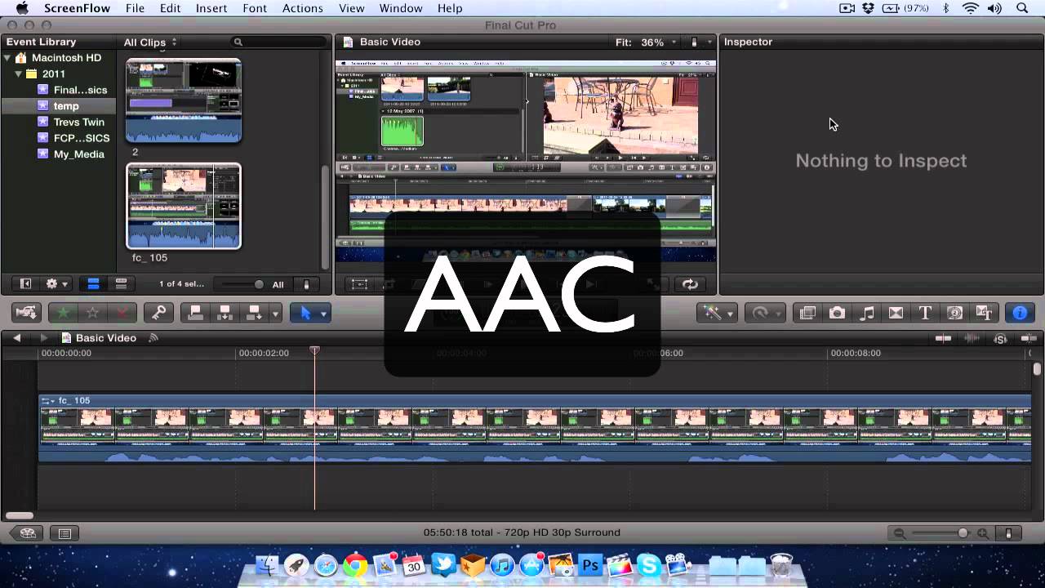The width and height of the screenshot is (1045, 588).
Task: Switch to filmstrip view in Event Browser
Action: [93, 284]
